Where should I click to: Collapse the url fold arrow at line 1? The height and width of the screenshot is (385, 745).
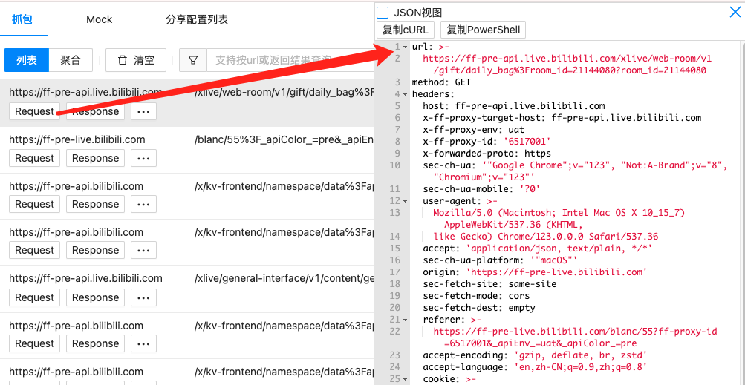[x=405, y=47]
